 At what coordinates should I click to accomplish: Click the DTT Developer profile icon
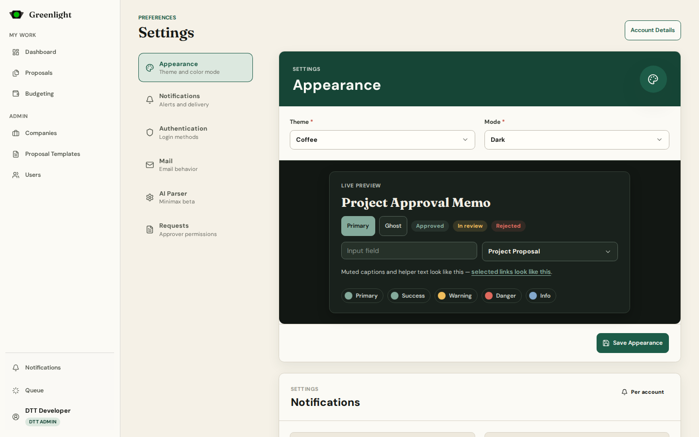click(x=16, y=417)
